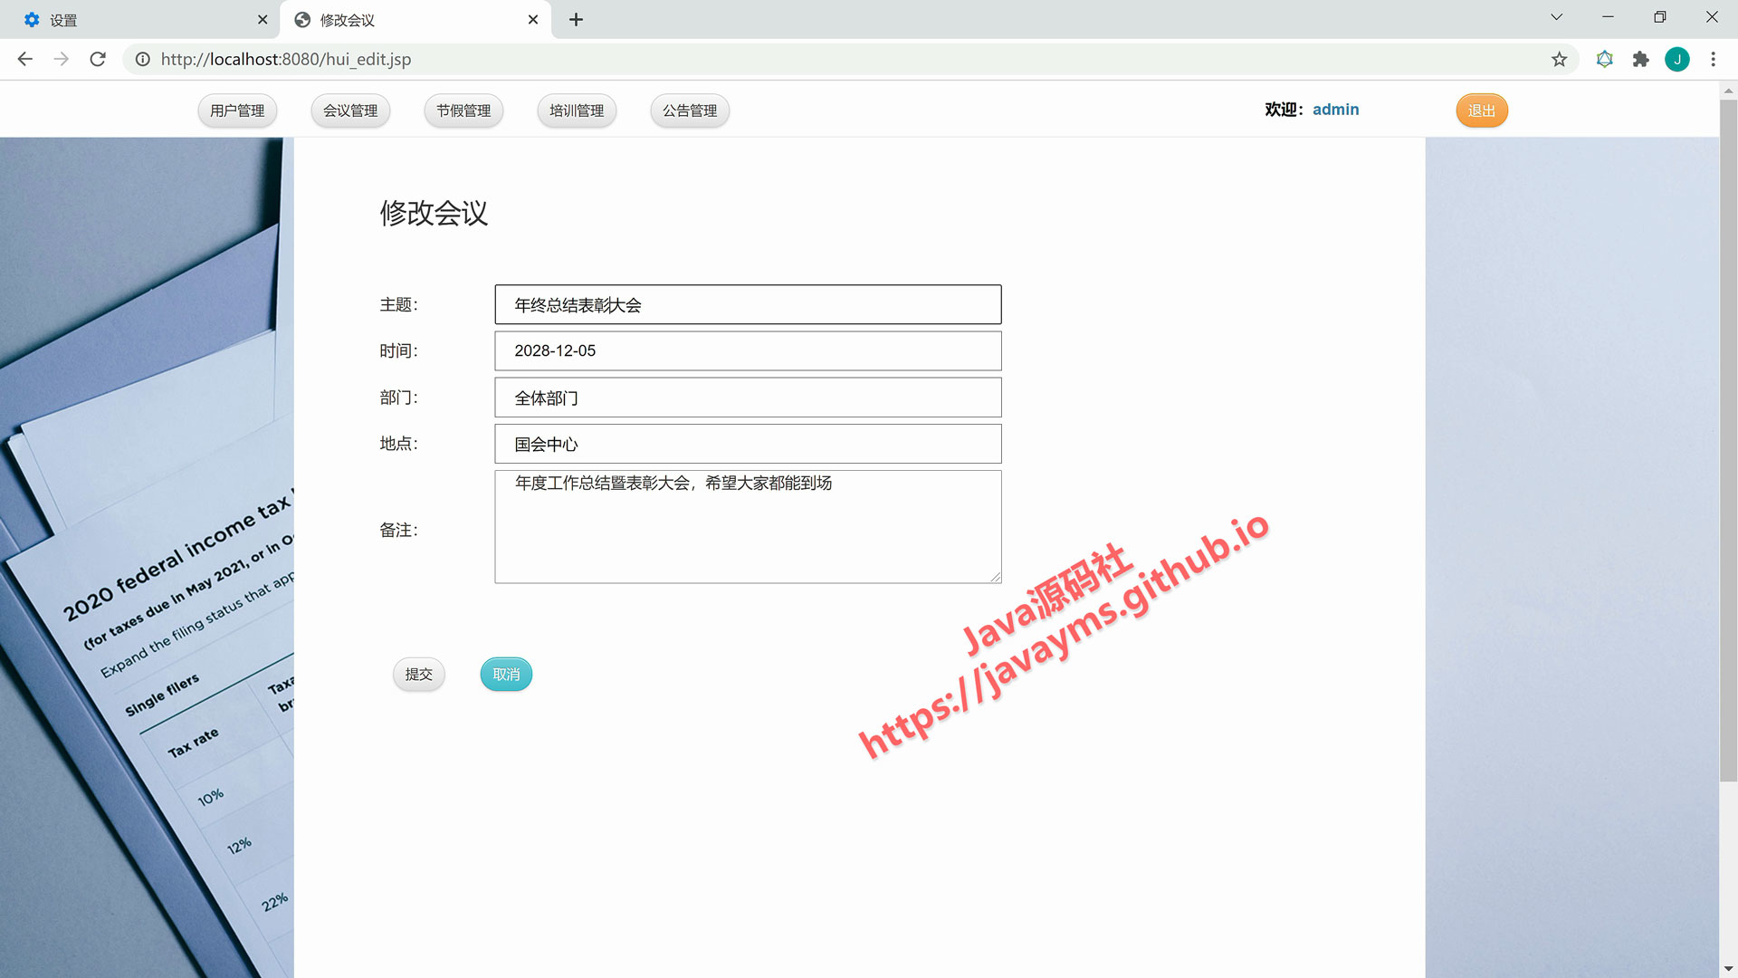Close the 设置 tab
Viewport: 1738px width, 978px height.
(263, 19)
